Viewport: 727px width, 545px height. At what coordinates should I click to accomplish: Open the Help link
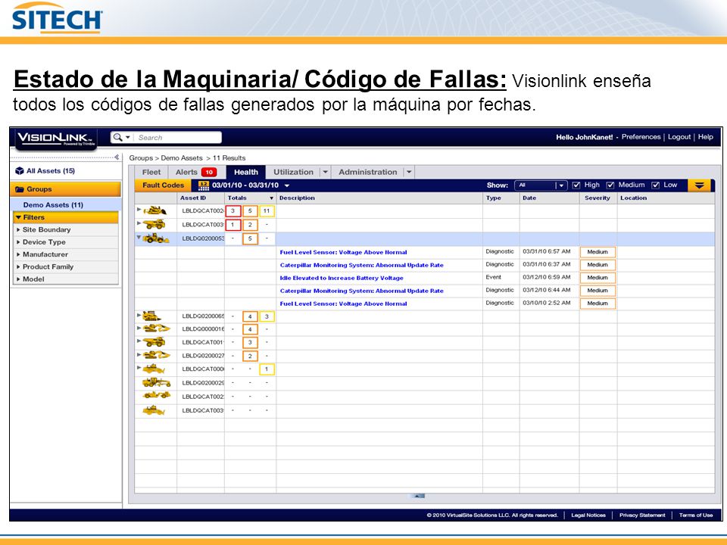pyautogui.click(x=706, y=137)
